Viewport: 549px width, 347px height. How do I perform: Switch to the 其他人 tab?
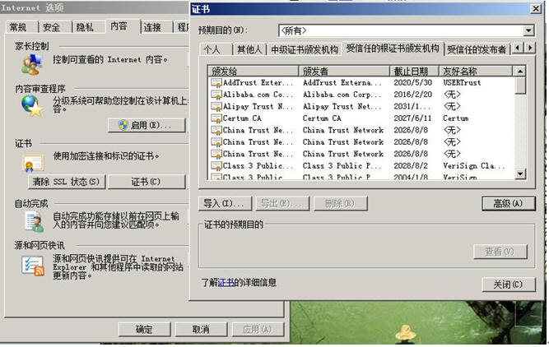tap(249, 49)
